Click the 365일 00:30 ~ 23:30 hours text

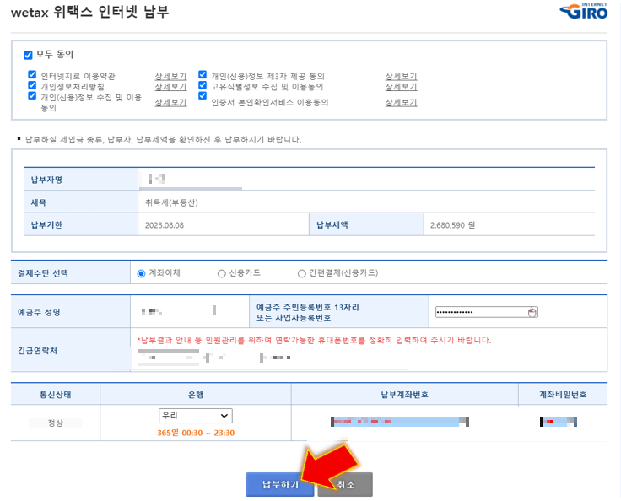pyautogui.click(x=196, y=433)
